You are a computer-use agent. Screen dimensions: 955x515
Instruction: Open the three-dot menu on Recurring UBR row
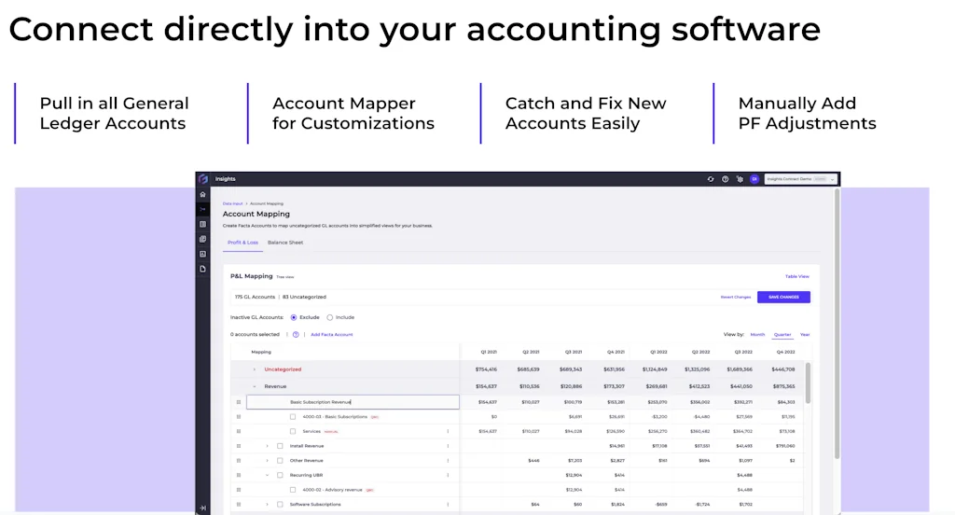click(x=448, y=476)
